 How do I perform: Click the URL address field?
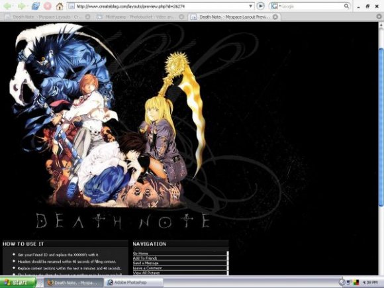[x=160, y=7]
